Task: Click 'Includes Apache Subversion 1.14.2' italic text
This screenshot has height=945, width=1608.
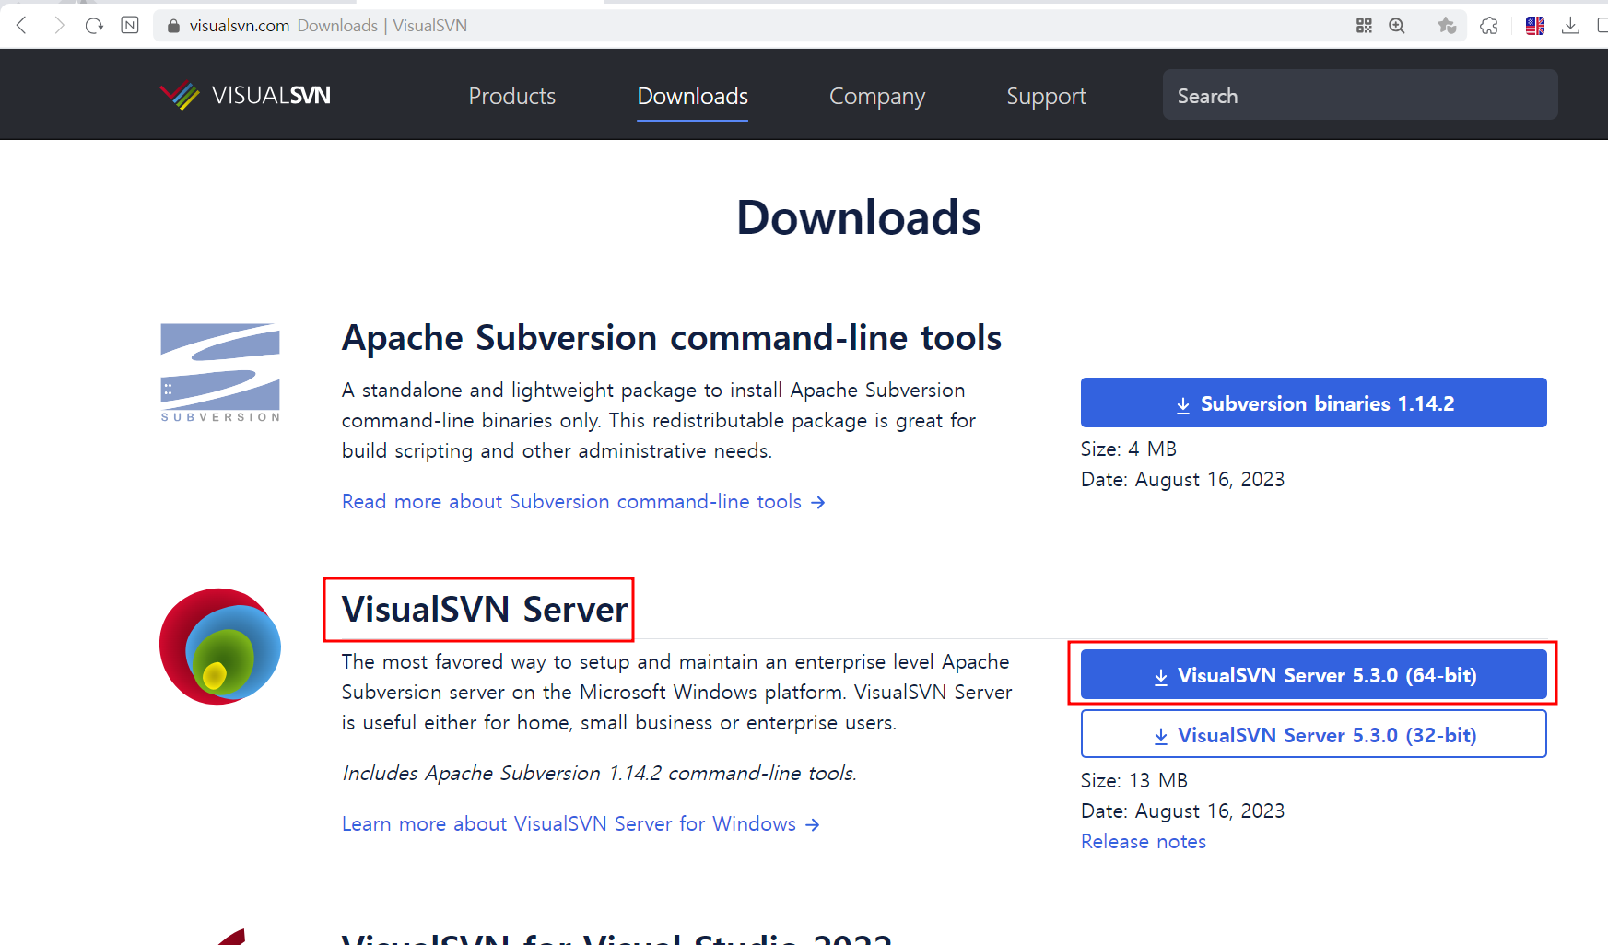Action: [600, 773]
